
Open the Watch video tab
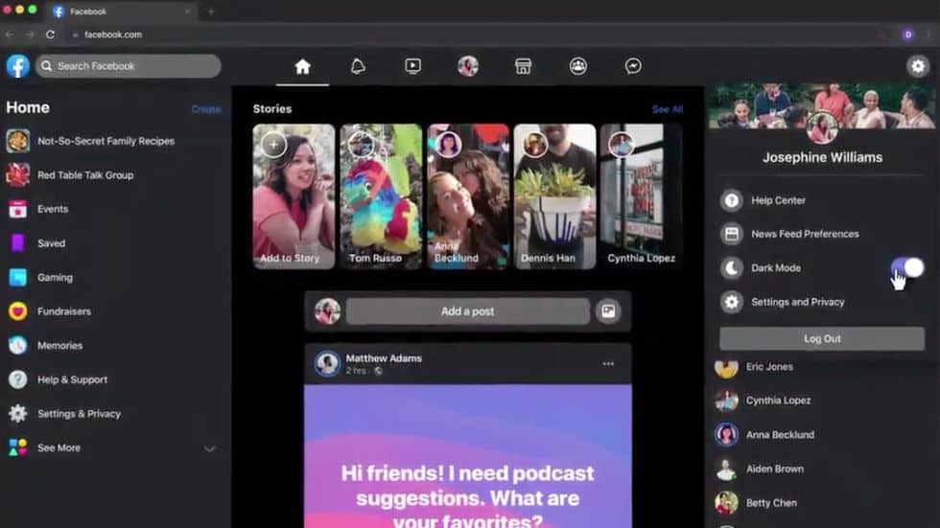tap(412, 66)
